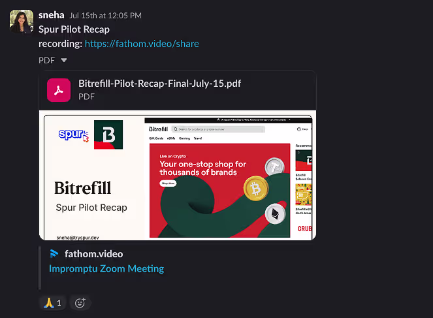The height and width of the screenshot is (318, 433).
Task: Open the Impromptu Zoom Meeting link
Action: tap(106, 268)
